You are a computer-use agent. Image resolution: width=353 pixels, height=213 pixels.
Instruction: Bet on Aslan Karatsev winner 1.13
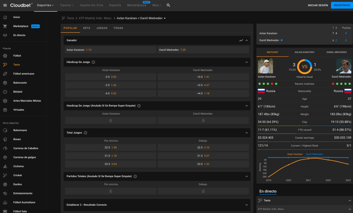point(111,50)
